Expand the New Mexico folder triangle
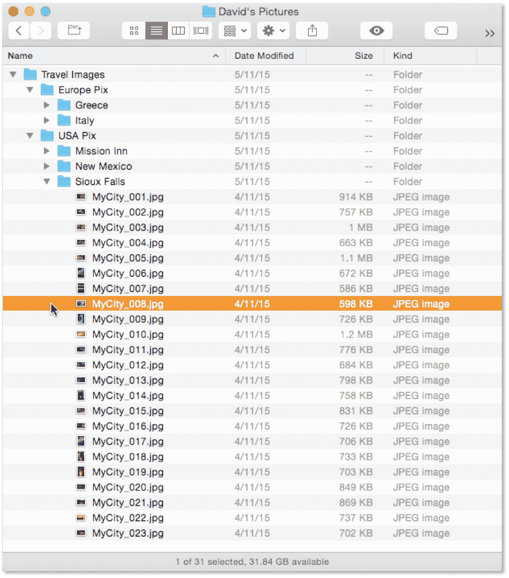This screenshot has height=578, width=509. coord(47,166)
